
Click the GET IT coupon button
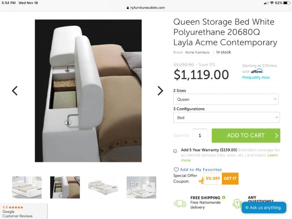click(x=230, y=178)
